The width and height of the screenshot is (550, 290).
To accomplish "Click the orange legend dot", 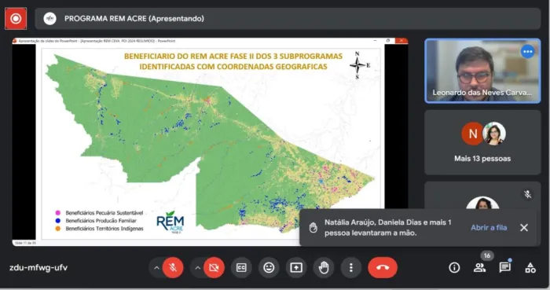I will tap(58, 229).
